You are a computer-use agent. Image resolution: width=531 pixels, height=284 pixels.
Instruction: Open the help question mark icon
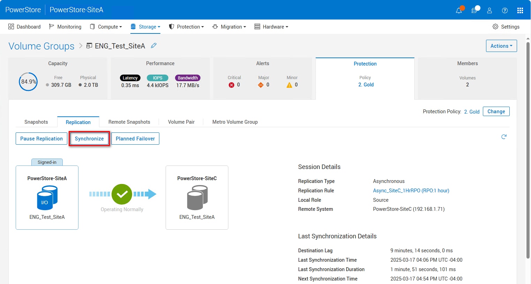(x=505, y=10)
